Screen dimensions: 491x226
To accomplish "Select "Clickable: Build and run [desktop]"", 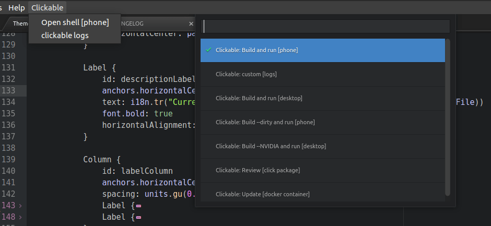I will coord(322,98).
